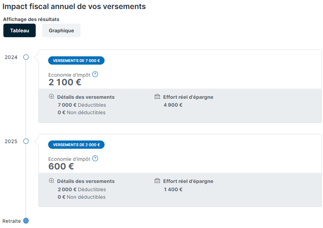Click the 2025 timeline circle marker
The height and width of the screenshot is (228, 323).
tap(26, 141)
